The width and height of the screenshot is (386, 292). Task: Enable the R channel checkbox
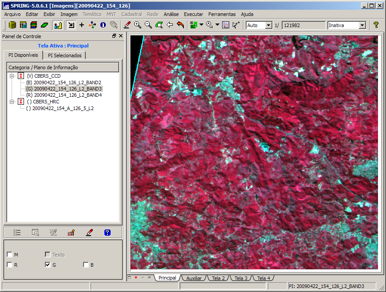10,265
